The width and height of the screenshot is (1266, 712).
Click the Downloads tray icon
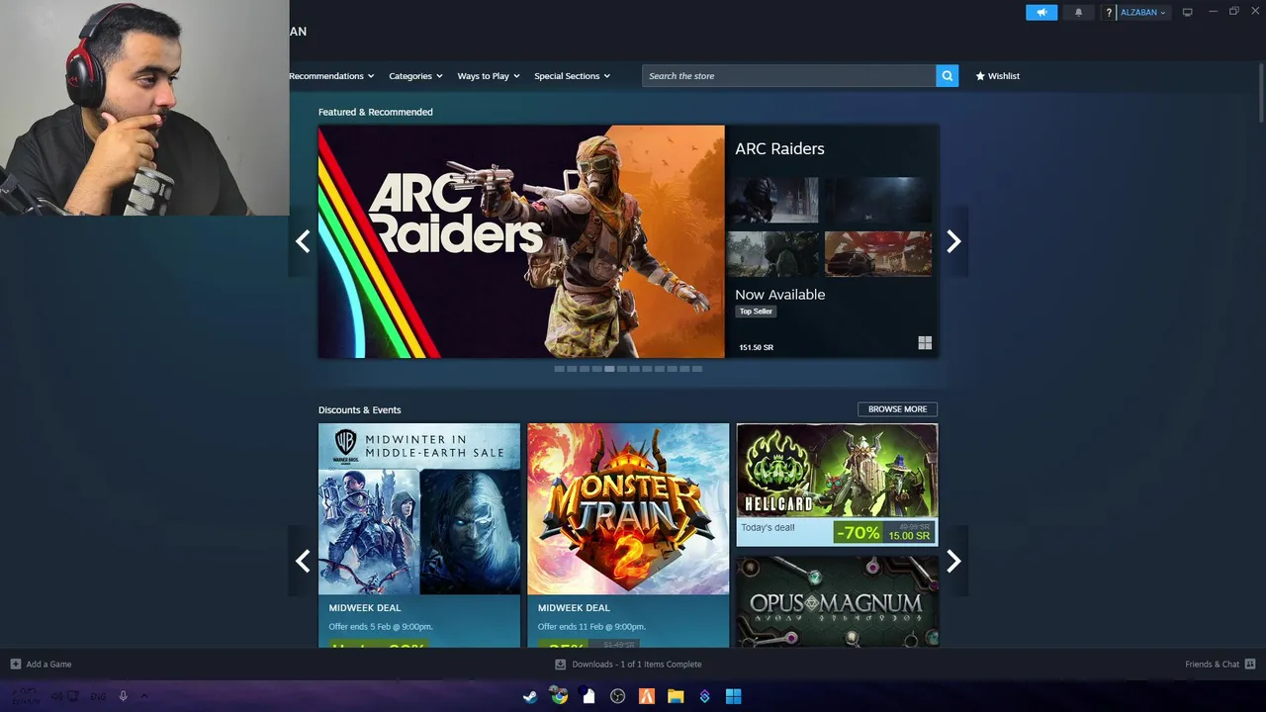tap(560, 665)
